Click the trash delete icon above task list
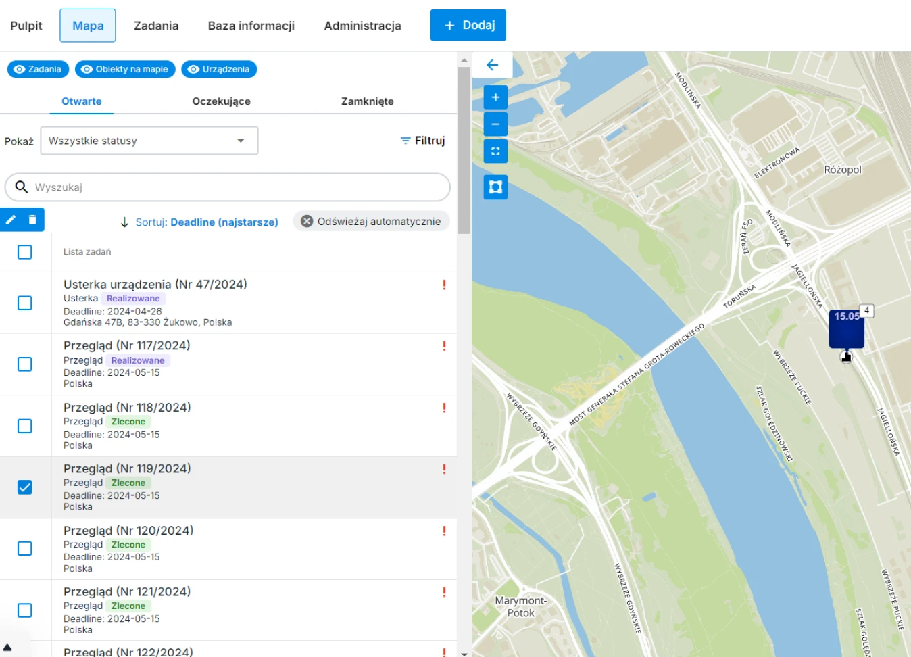Image resolution: width=911 pixels, height=657 pixels. [x=32, y=220]
